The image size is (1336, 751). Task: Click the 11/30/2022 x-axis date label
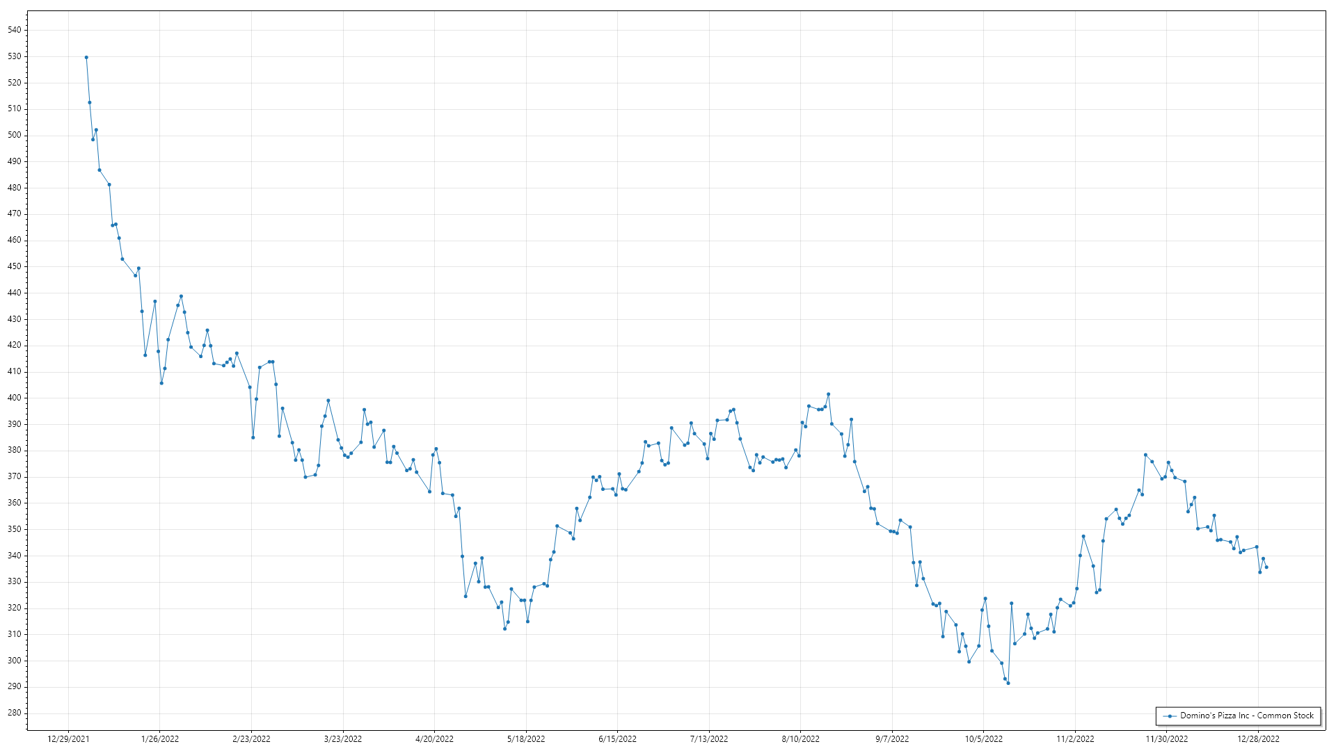[1167, 739]
